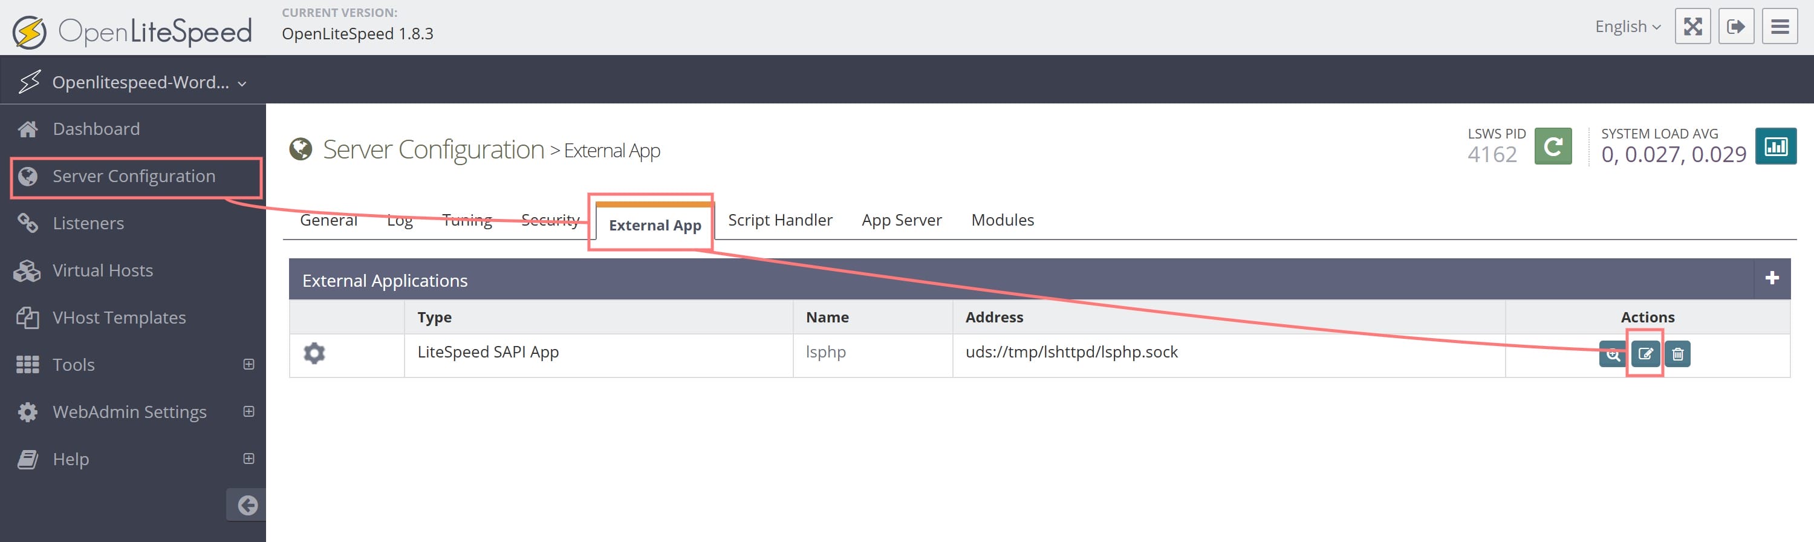Image resolution: width=1814 pixels, height=542 pixels.
Task: Click the lsphp name cell
Action: pyautogui.click(x=873, y=355)
